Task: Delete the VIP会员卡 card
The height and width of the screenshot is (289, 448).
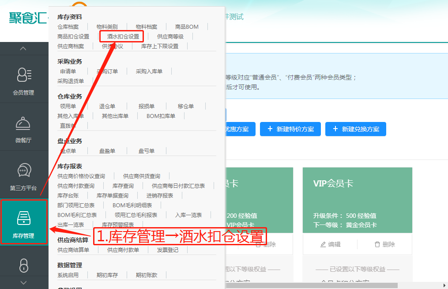Action: click(384, 244)
